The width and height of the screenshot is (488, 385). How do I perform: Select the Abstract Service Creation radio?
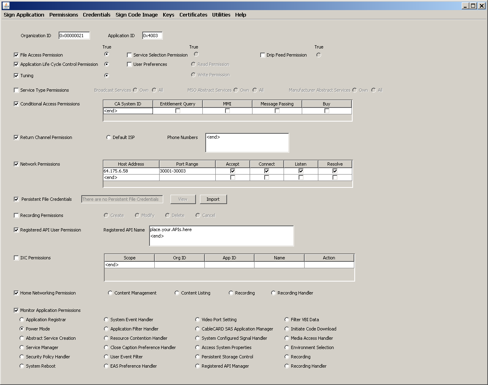22,338
